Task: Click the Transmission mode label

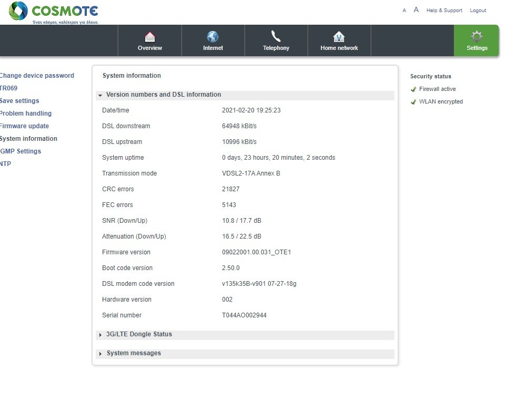Action: coord(129,173)
